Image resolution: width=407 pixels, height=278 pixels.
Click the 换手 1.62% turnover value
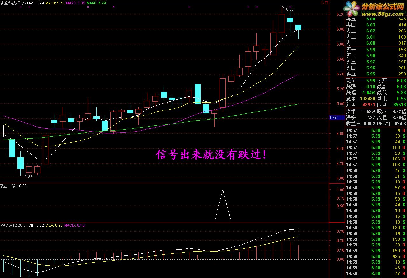coord(369,111)
